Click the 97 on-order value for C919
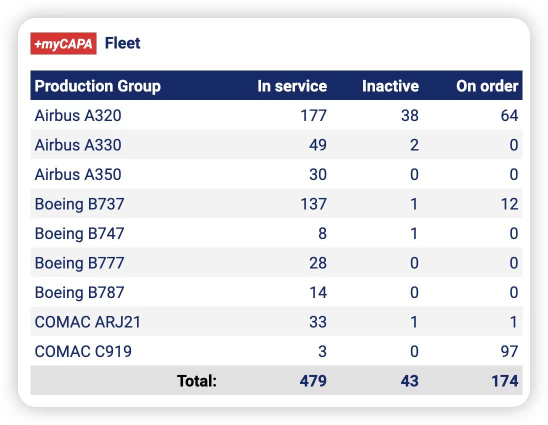This screenshot has height=425, width=548. click(509, 351)
